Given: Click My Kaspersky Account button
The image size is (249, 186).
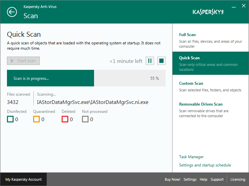Looking at the screenshot, I should pyautogui.click(x=24, y=179).
